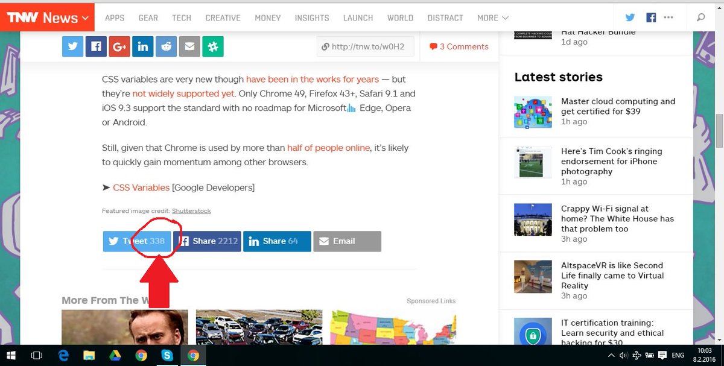724x366 pixels.
Task: Open the Tim Cook iPhone photography story
Action: [x=611, y=161]
